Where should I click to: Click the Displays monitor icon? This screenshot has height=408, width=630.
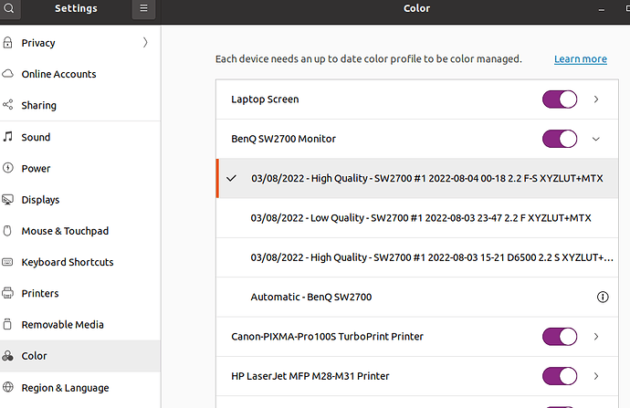click(7, 199)
